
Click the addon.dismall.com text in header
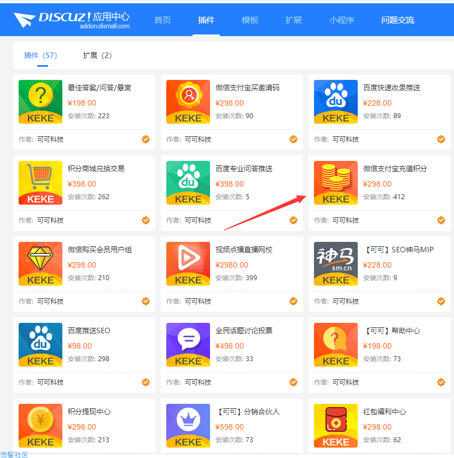click(105, 26)
